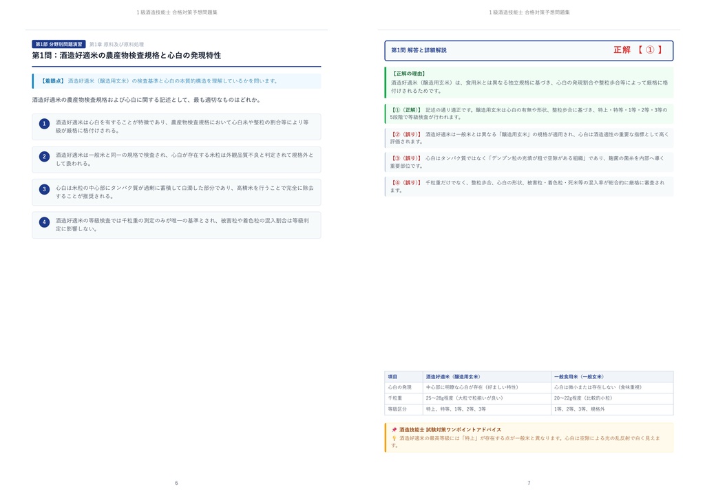Select answer option circle number 4
The width and height of the screenshot is (705, 498).
(44, 222)
